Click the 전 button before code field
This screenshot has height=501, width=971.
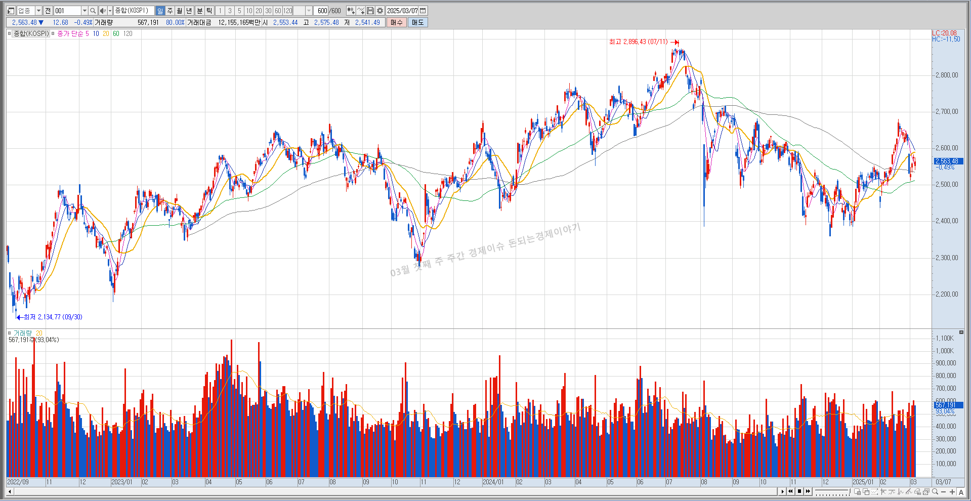pos(48,11)
